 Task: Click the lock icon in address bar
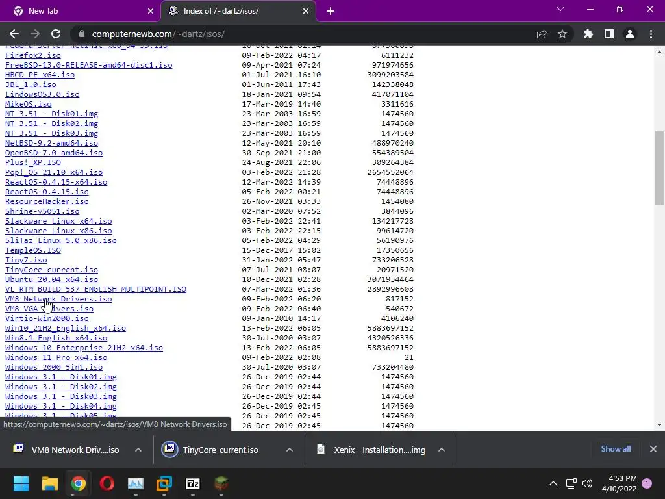82,34
